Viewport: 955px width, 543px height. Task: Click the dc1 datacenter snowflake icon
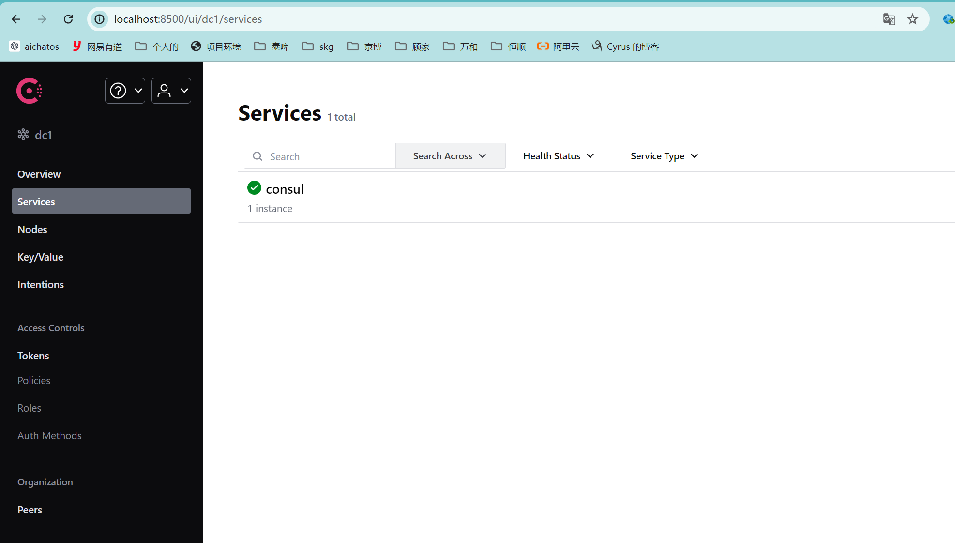click(24, 134)
